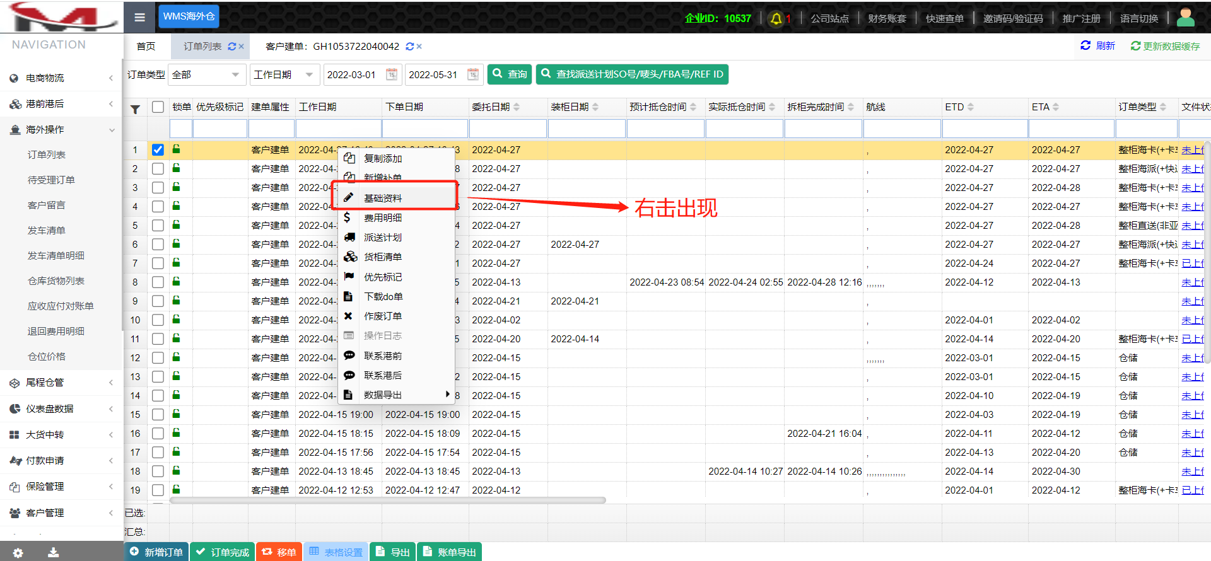Select 复制添加 in the context menu
Screen dimensions: 1211x561
pyautogui.click(x=397, y=158)
